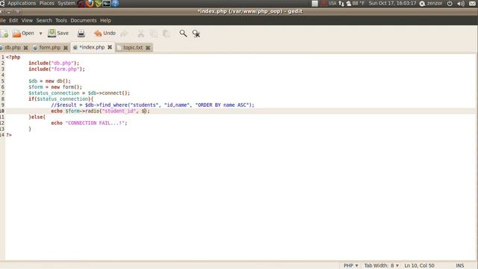Toggle the INS insert mode indicator
Image resolution: width=478 pixels, height=269 pixels.
point(460,266)
